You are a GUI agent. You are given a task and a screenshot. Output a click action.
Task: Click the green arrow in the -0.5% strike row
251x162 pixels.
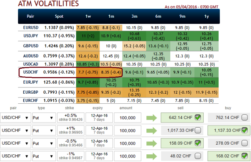tap(152, 144)
